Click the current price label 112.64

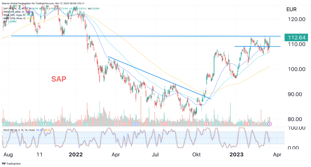coord(296,38)
